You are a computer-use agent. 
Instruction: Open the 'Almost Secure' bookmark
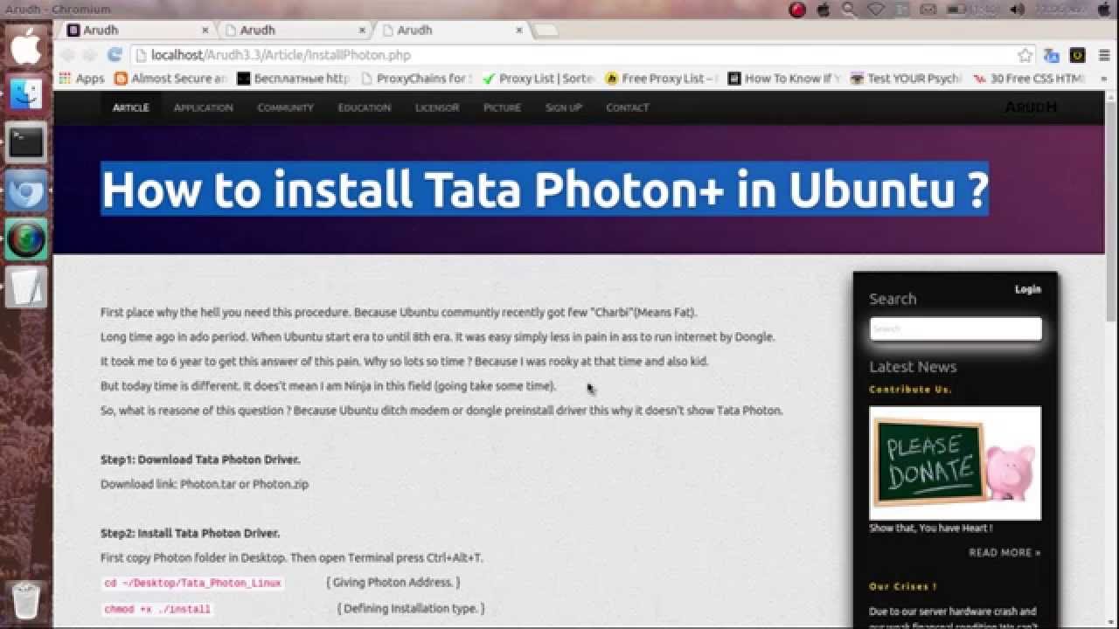pos(170,79)
